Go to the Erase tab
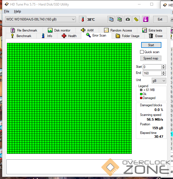 pyautogui.click(x=156, y=36)
